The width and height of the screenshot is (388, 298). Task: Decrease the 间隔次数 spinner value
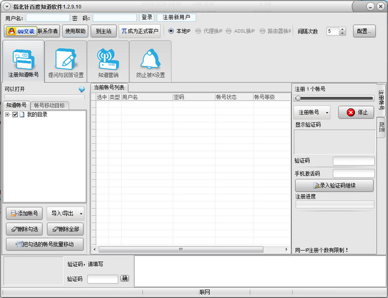coord(343,34)
